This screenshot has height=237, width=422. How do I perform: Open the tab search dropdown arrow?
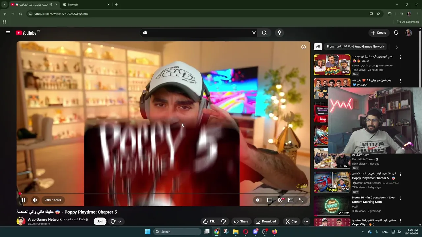[4, 5]
